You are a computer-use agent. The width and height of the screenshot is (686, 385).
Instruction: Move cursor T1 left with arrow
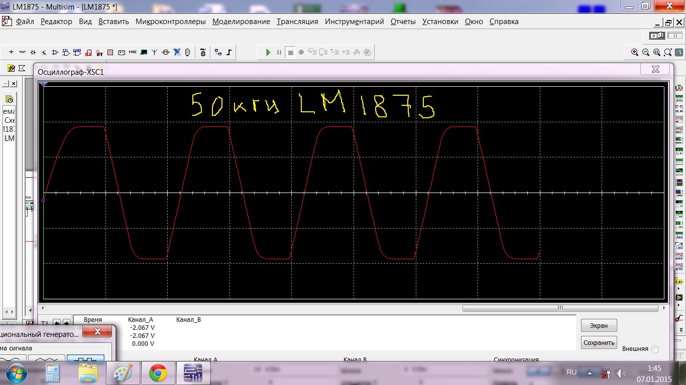(57, 323)
